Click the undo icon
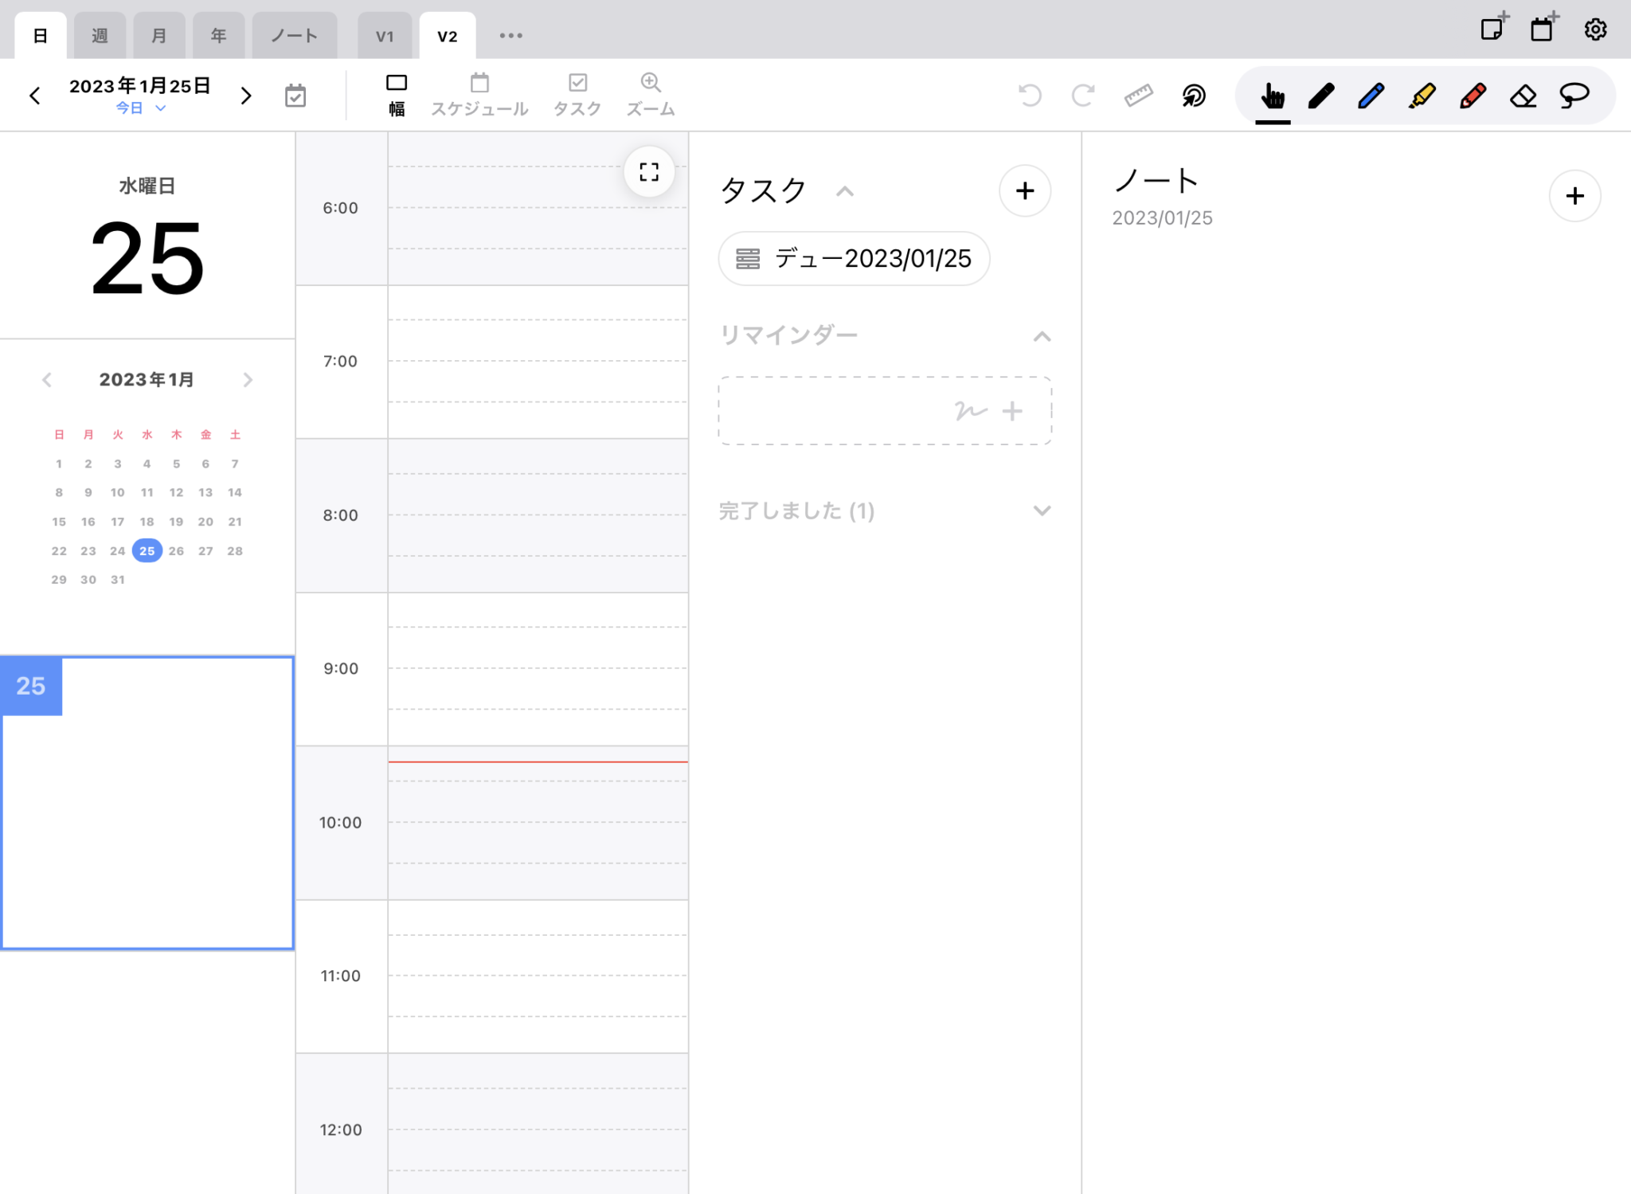Screen dimensions: 1631x1194 click(x=1030, y=95)
